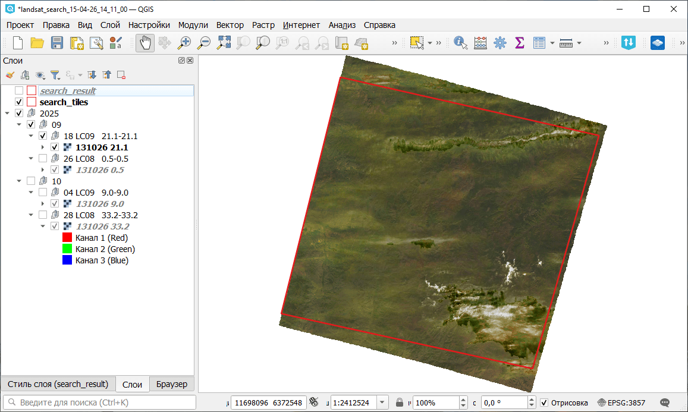Expand the 131026 21.1 raster layer
The image size is (688, 412).
[43, 147]
